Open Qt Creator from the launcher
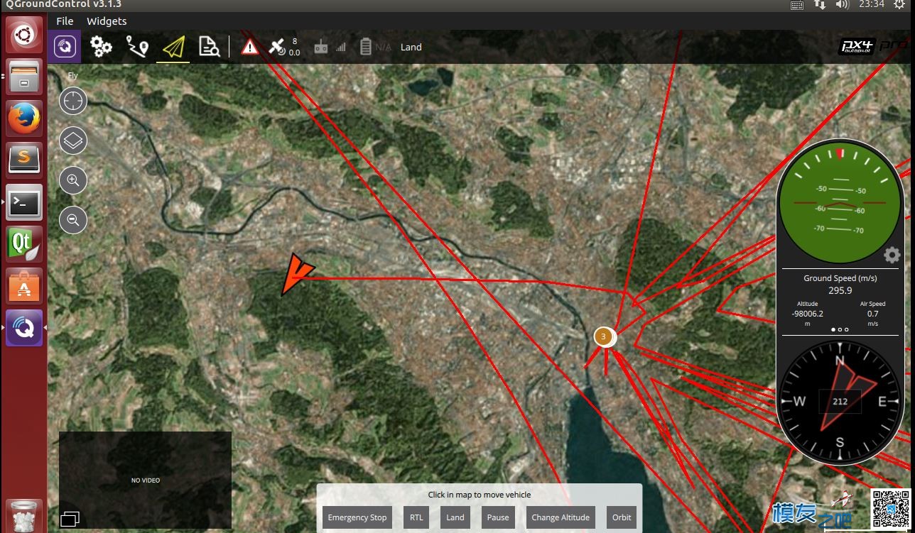Screen dimensions: 915x533 tap(25, 244)
